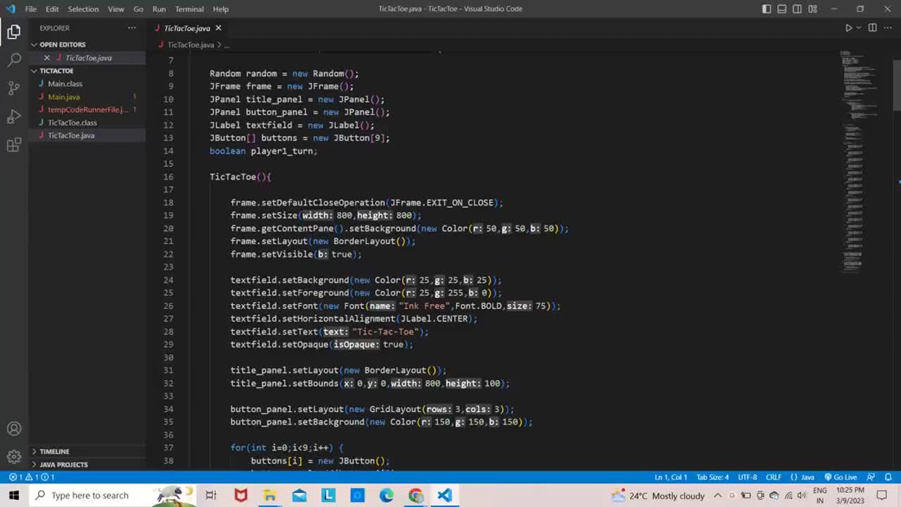
Task: Open Explorer Views and More Actions ellipsis
Action: [x=132, y=28]
